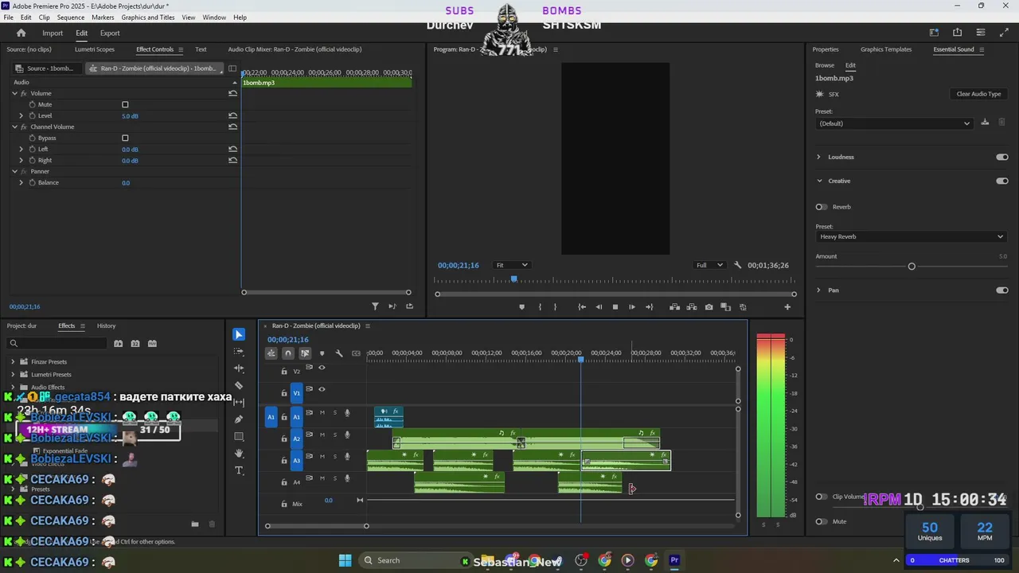This screenshot has height=573, width=1019.
Task: Open the Sequence menu
Action: (x=71, y=18)
